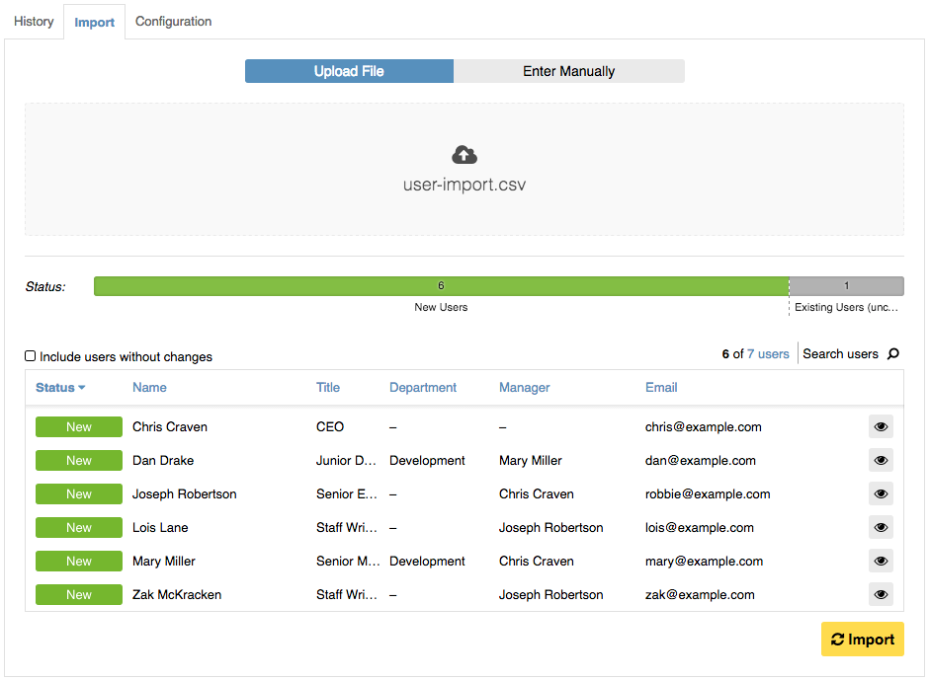Click Dan Drake's Development department cell
929x680 pixels.
[427, 461]
